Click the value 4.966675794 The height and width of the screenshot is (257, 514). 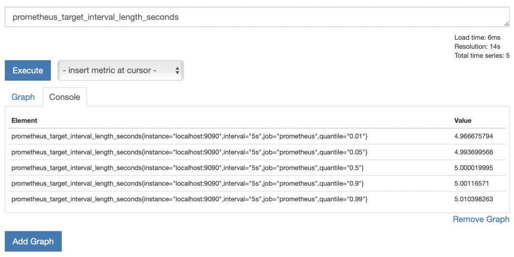point(474,137)
